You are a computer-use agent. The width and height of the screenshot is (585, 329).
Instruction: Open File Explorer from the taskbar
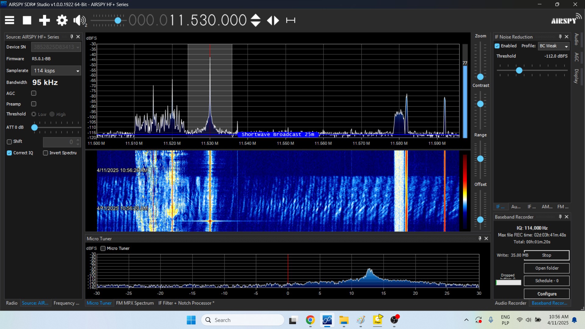344,320
